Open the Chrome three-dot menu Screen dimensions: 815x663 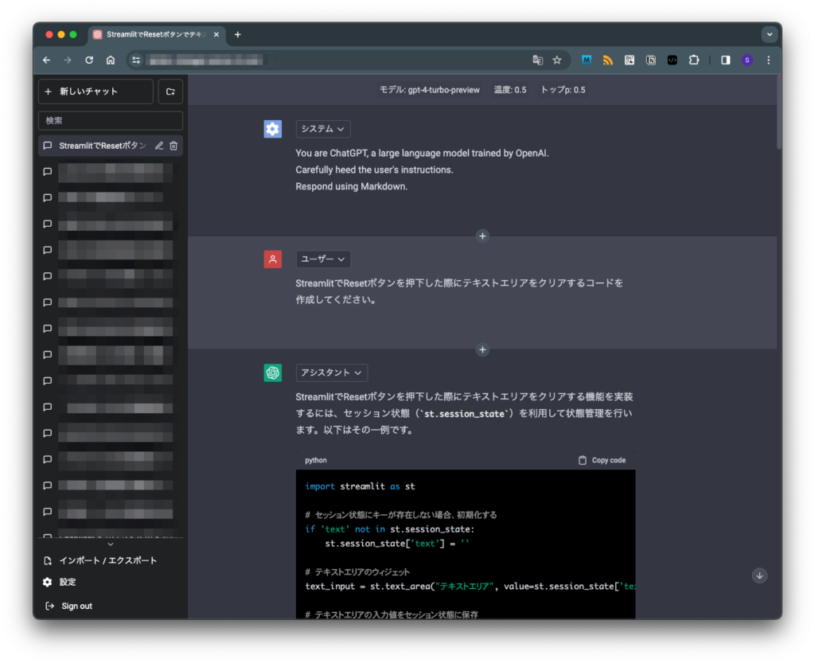pos(769,60)
